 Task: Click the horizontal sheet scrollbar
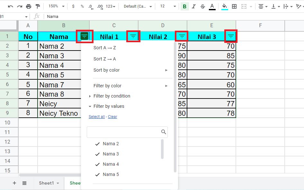pyautogui.click(x=50, y=175)
